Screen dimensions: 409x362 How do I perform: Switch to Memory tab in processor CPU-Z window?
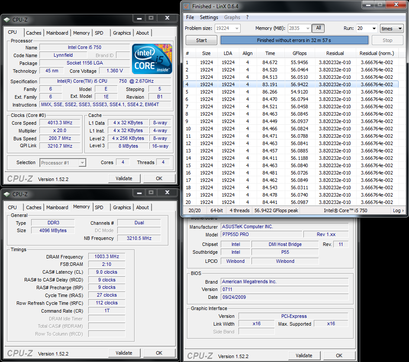[x=81, y=33]
